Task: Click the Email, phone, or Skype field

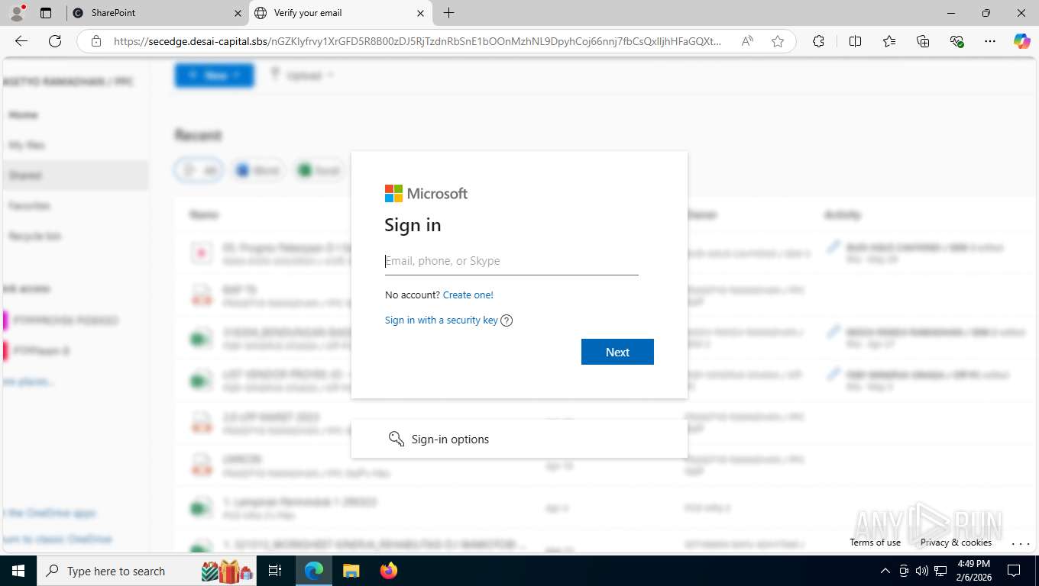Action: coord(511,261)
